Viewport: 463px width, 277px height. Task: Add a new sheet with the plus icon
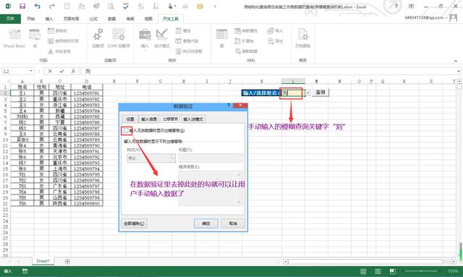coord(67,261)
